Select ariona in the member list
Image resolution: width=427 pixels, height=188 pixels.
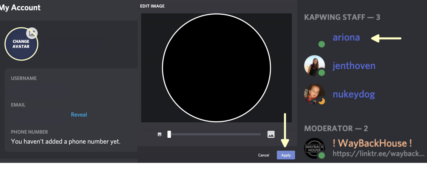pyautogui.click(x=346, y=38)
